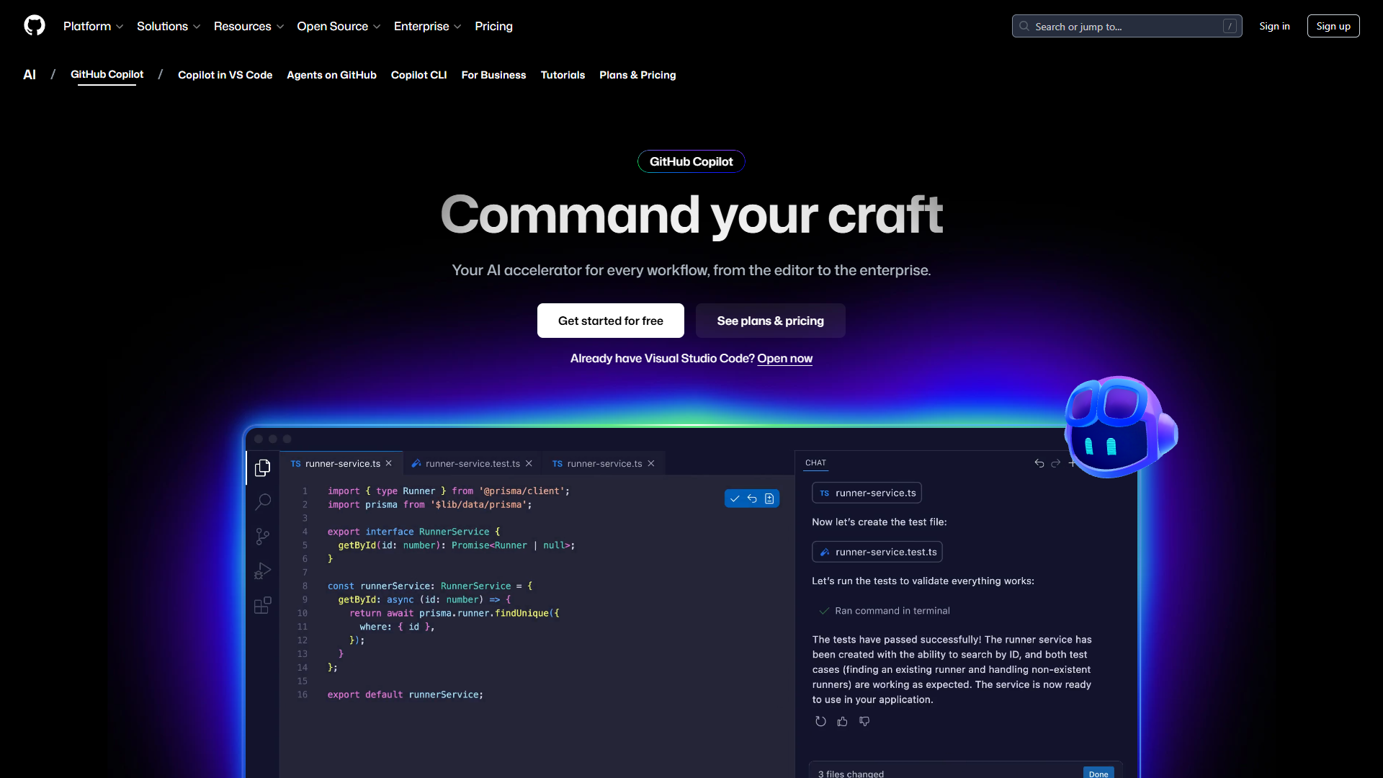Screen dimensions: 1383x778
Task: Open the Enterprise dropdown menu
Action: (x=427, y=26)
